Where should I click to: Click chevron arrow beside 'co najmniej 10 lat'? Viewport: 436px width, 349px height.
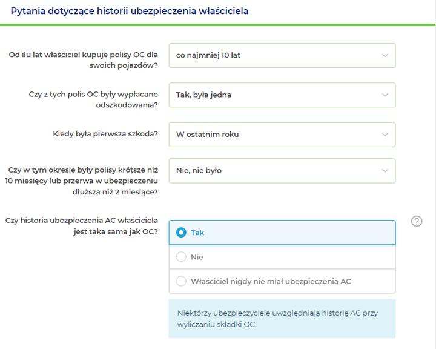tap(385, 55)
